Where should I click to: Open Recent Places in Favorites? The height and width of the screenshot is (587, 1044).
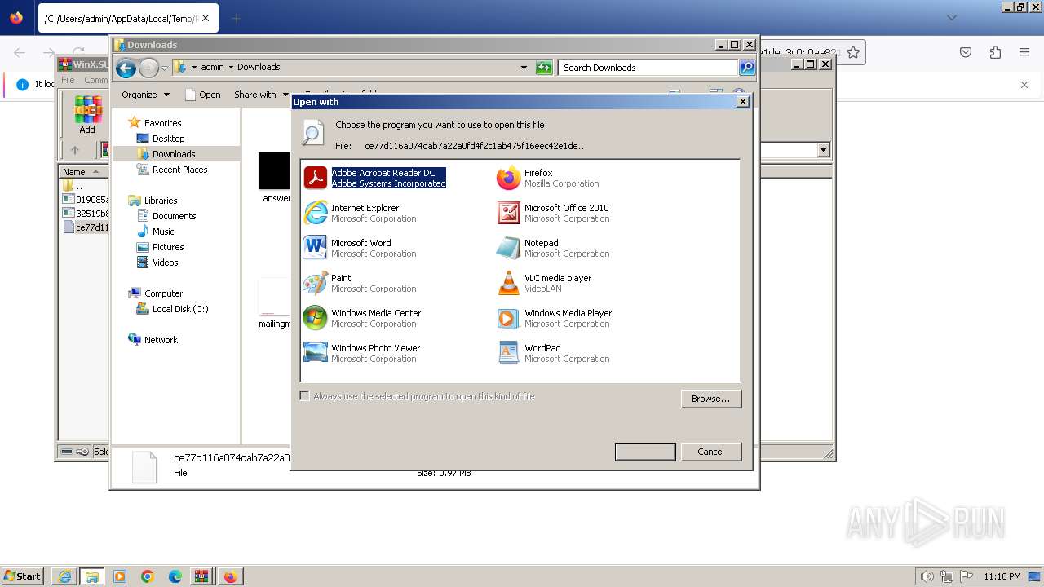(179, 170)
